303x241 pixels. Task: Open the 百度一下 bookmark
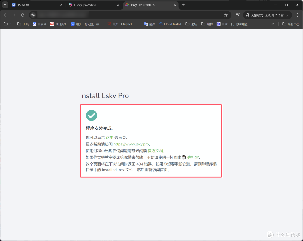click(x=232, y=24)
